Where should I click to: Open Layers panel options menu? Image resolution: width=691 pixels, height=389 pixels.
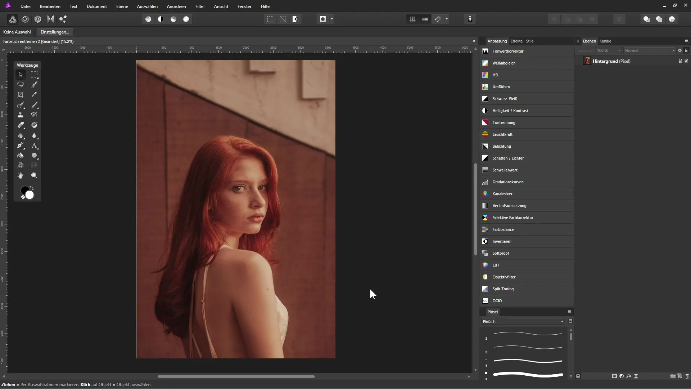point(686,41)
